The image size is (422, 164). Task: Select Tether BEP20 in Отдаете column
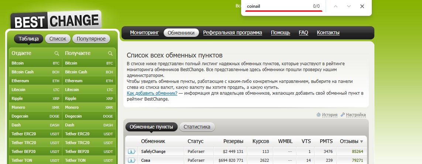pyautogui.click(x=35, y=151)
